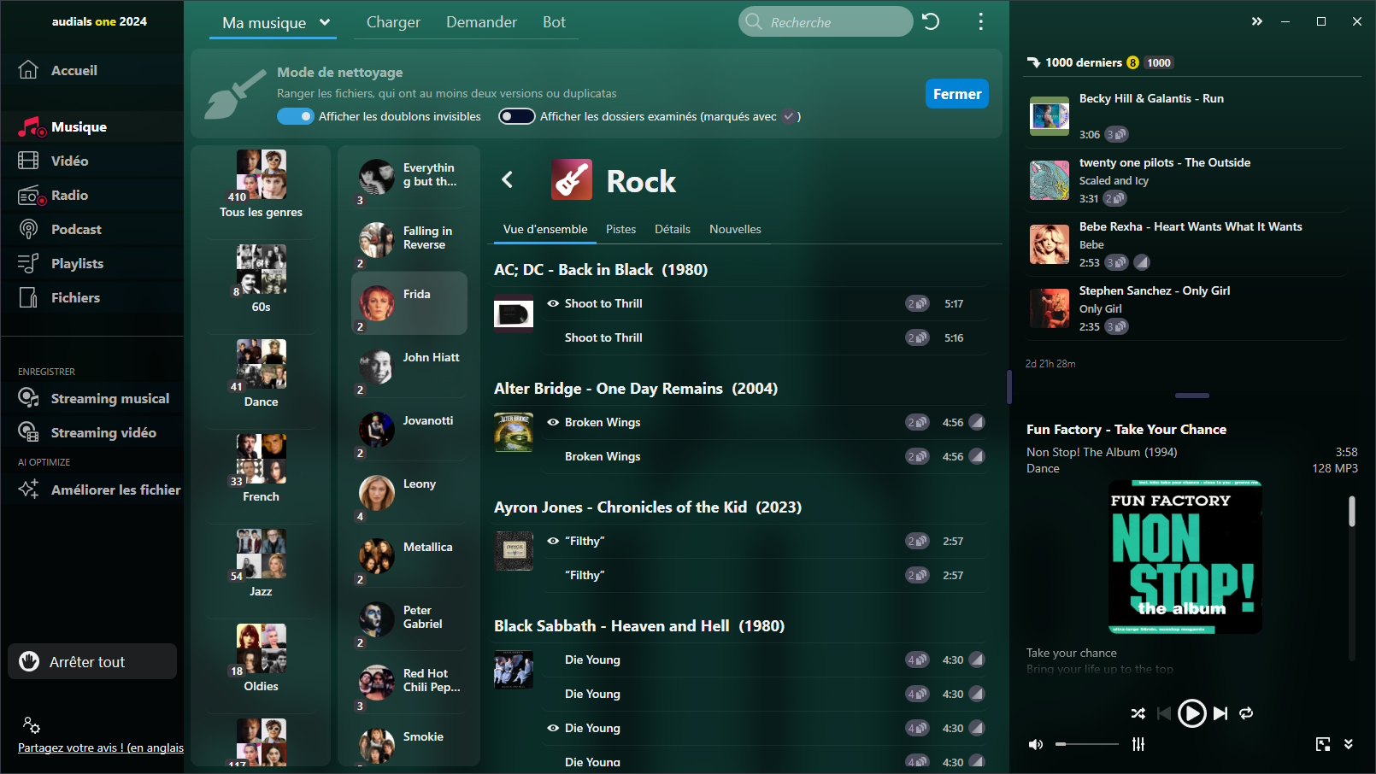Open the three-dot options menu
This screenshot has width=1376, height=774.
click(x=980, y=21)
